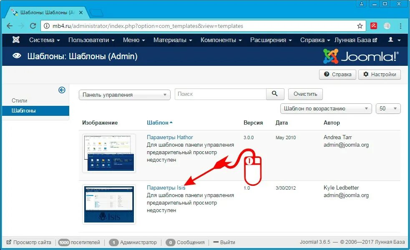Screen dimensions: 410x250
Task: Click the question mark icon on Справка
Action: pyautogui.click(x=327, y=75)
